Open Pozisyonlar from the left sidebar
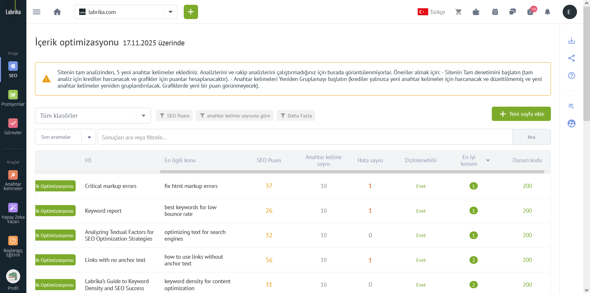590x293 pixels. coord(13,98)
